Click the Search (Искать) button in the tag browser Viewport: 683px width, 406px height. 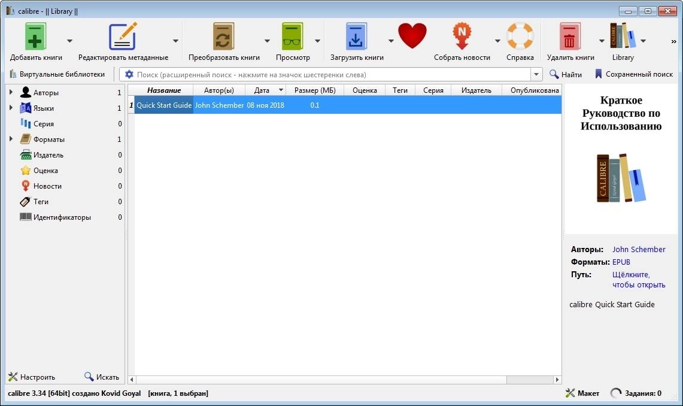click(x=102, y=377)
